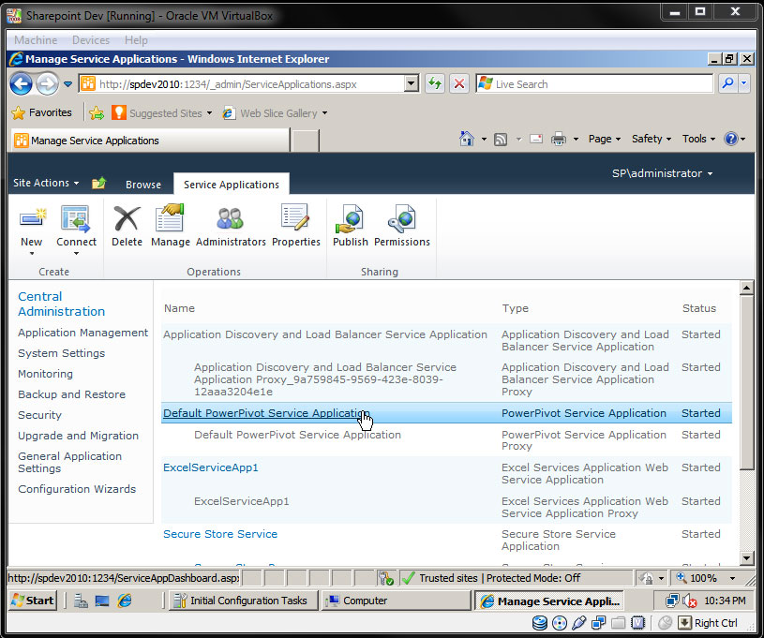The height and width of the screenshot is (638, 764).
Task: Click the Stop loading red X icon
Action: click(x=459, y=83)
